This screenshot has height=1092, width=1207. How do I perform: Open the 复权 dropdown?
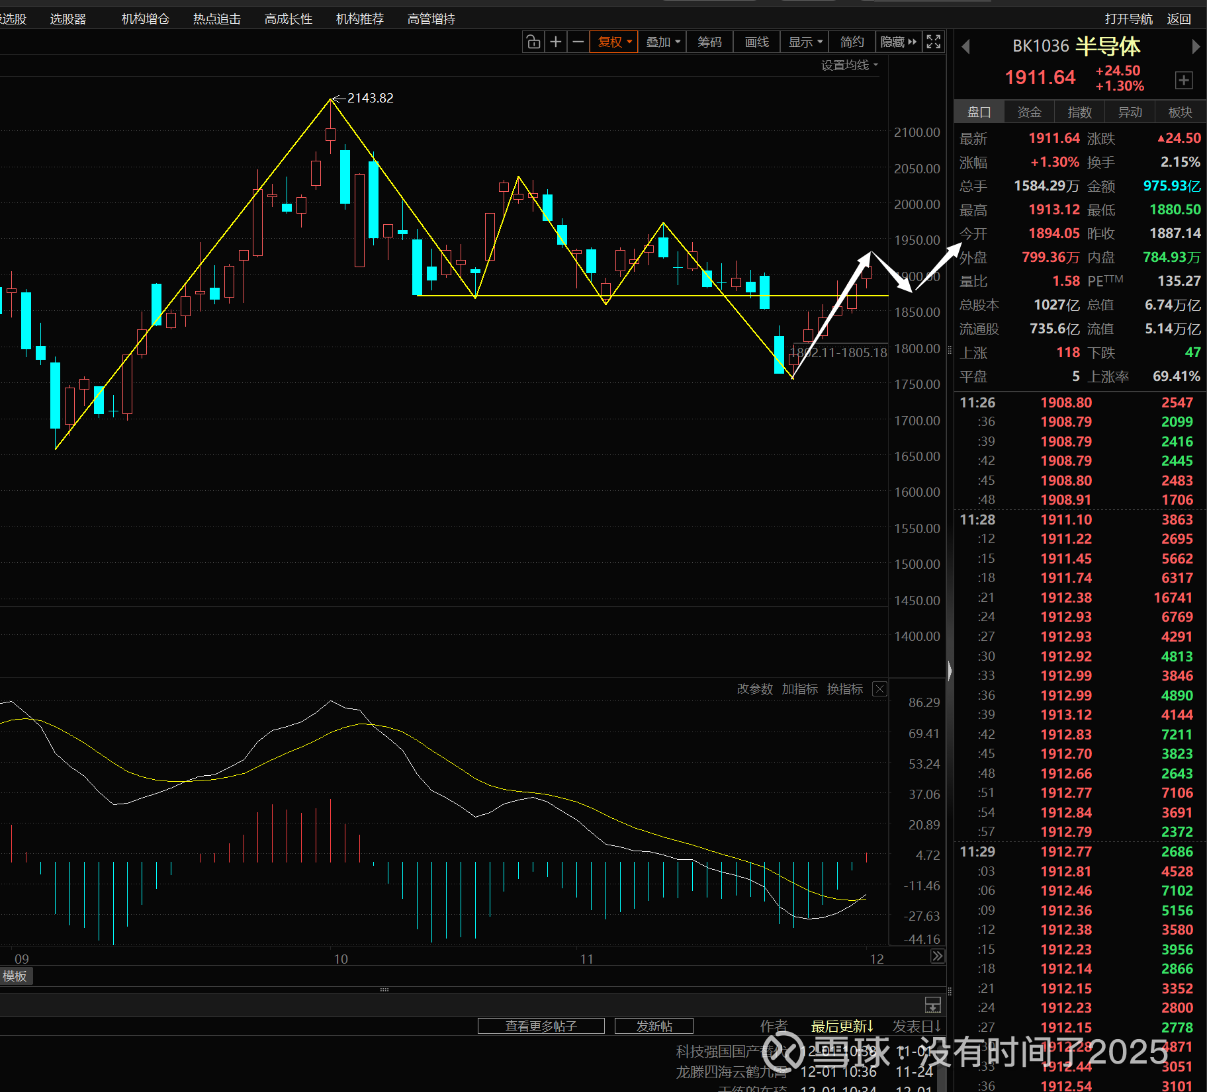(614, 42)
